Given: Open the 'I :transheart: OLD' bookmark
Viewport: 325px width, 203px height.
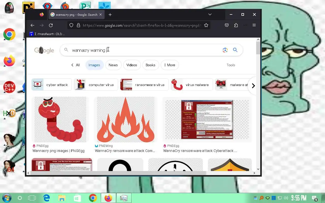Looking at the screenshot, I should pyautogui.click(x=47, y=34).
